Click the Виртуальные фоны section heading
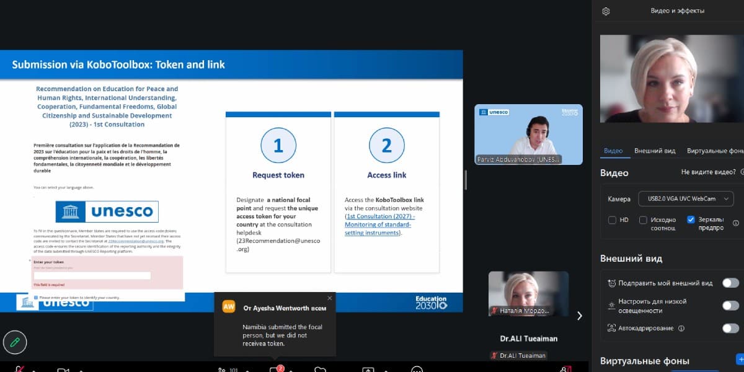Image resolution: width=744 pixels, height=372 pixels. pos(645,361)
